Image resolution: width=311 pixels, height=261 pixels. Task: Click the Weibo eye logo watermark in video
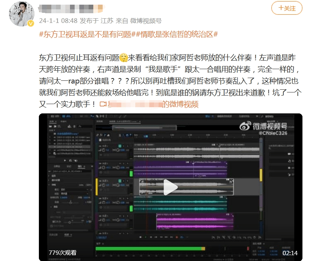[245, 125]
